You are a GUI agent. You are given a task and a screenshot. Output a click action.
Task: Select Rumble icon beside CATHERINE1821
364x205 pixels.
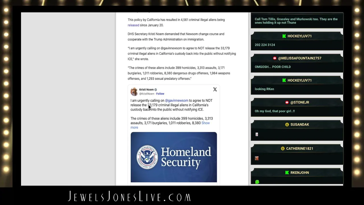pyautogui.click(x=283, y=149)
